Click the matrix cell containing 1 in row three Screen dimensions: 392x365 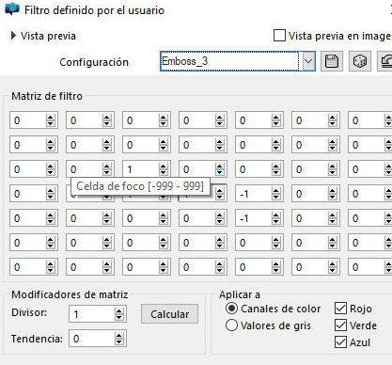pos(141,169)
